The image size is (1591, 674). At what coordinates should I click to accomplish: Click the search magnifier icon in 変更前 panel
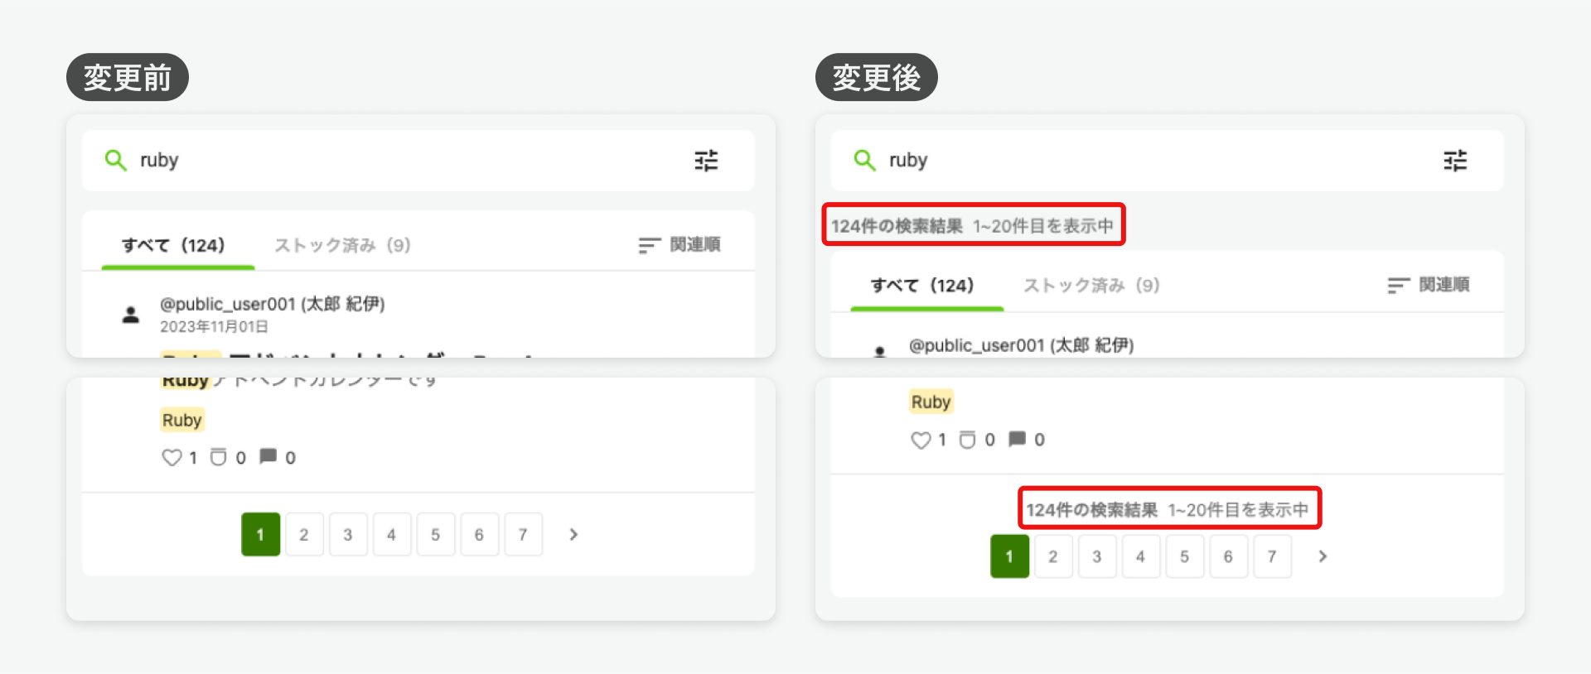(115, 160)
